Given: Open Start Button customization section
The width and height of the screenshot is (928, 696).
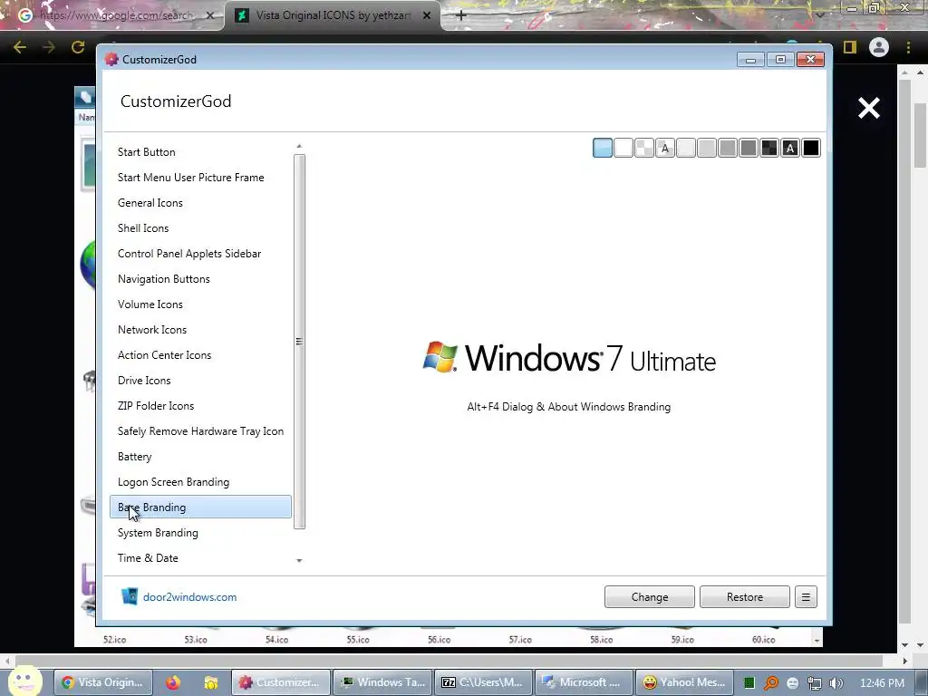Looking at the screenshot, I should 200,152.
